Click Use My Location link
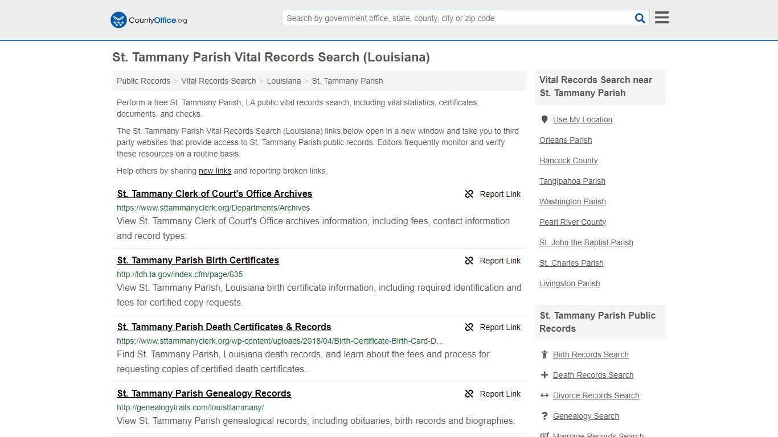The image size is (778, 437). pos(583,119)
